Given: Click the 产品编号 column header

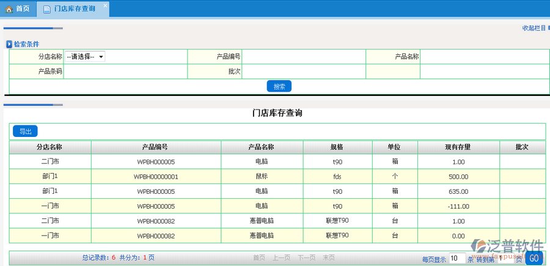Looking at the screenshot, I should click(155, 147).
